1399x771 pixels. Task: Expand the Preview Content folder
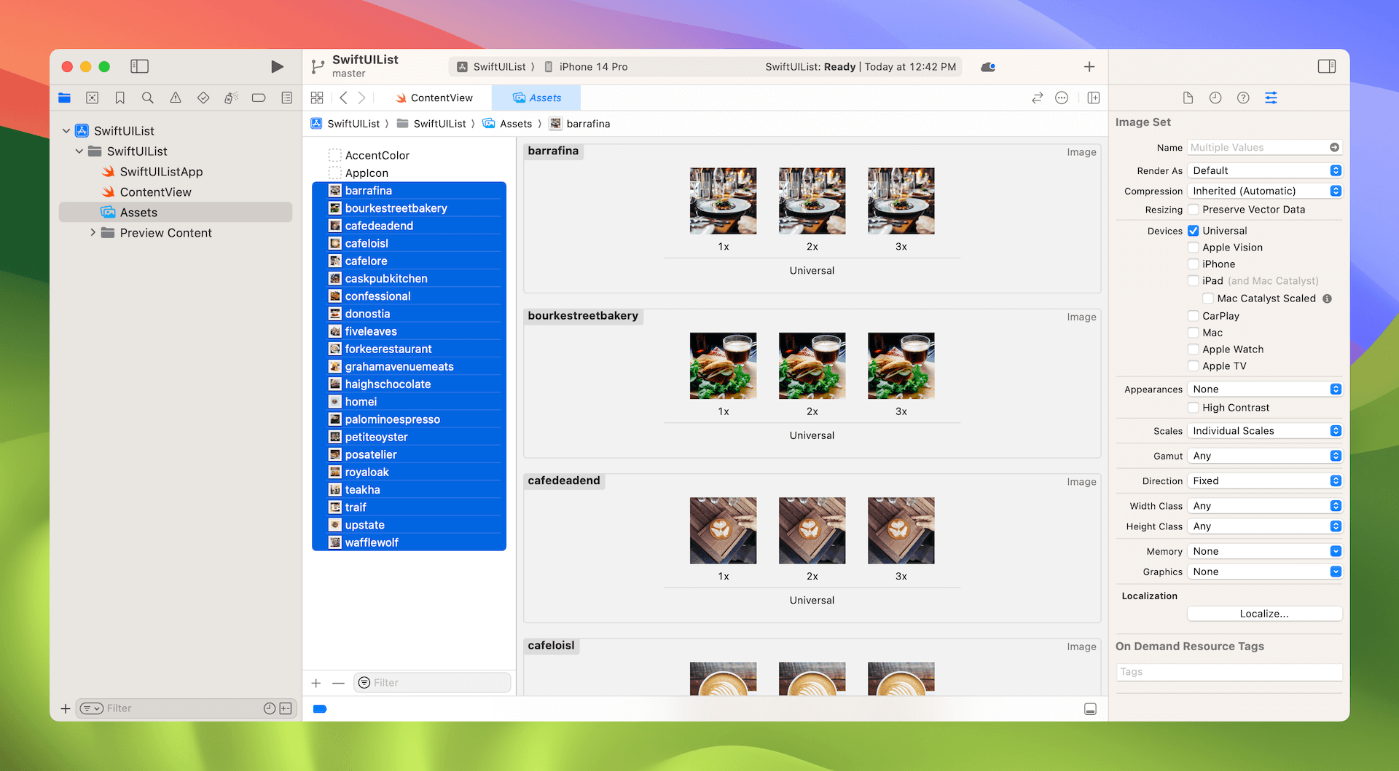[x=93, y=233]
